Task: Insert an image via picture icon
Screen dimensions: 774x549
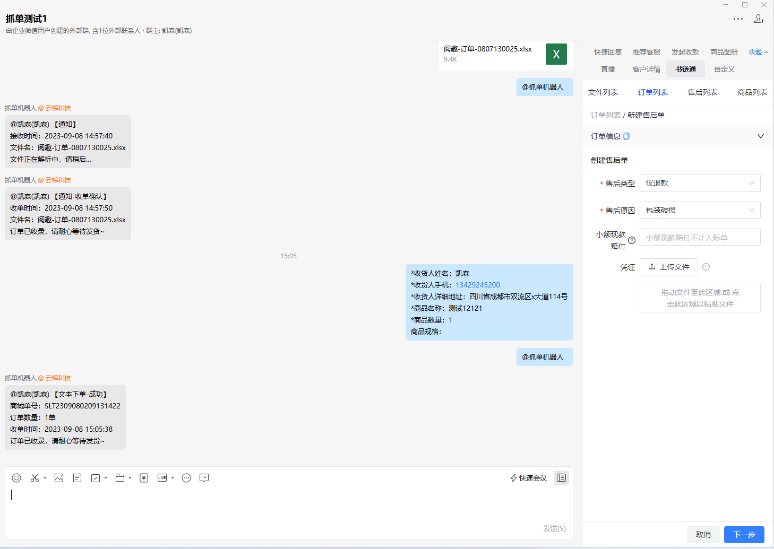Action: click(59, 478)
